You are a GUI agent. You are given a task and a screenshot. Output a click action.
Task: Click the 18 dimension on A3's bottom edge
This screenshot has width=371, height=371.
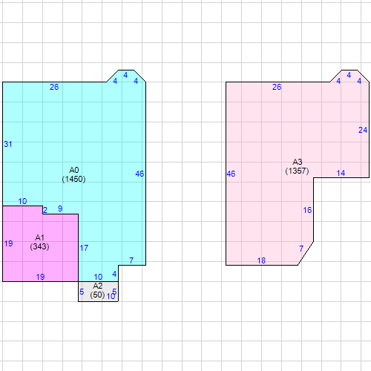tap(261, 260)
